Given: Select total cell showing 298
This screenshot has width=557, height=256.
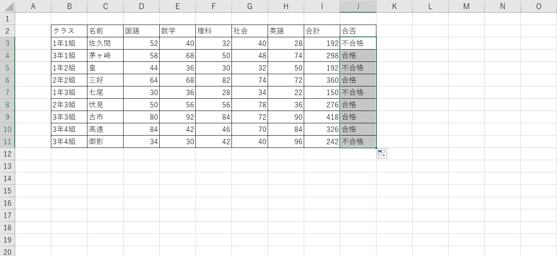Looking at the screenshot, I should pos(322,55).
